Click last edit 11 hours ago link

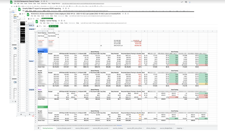point(85,11)
